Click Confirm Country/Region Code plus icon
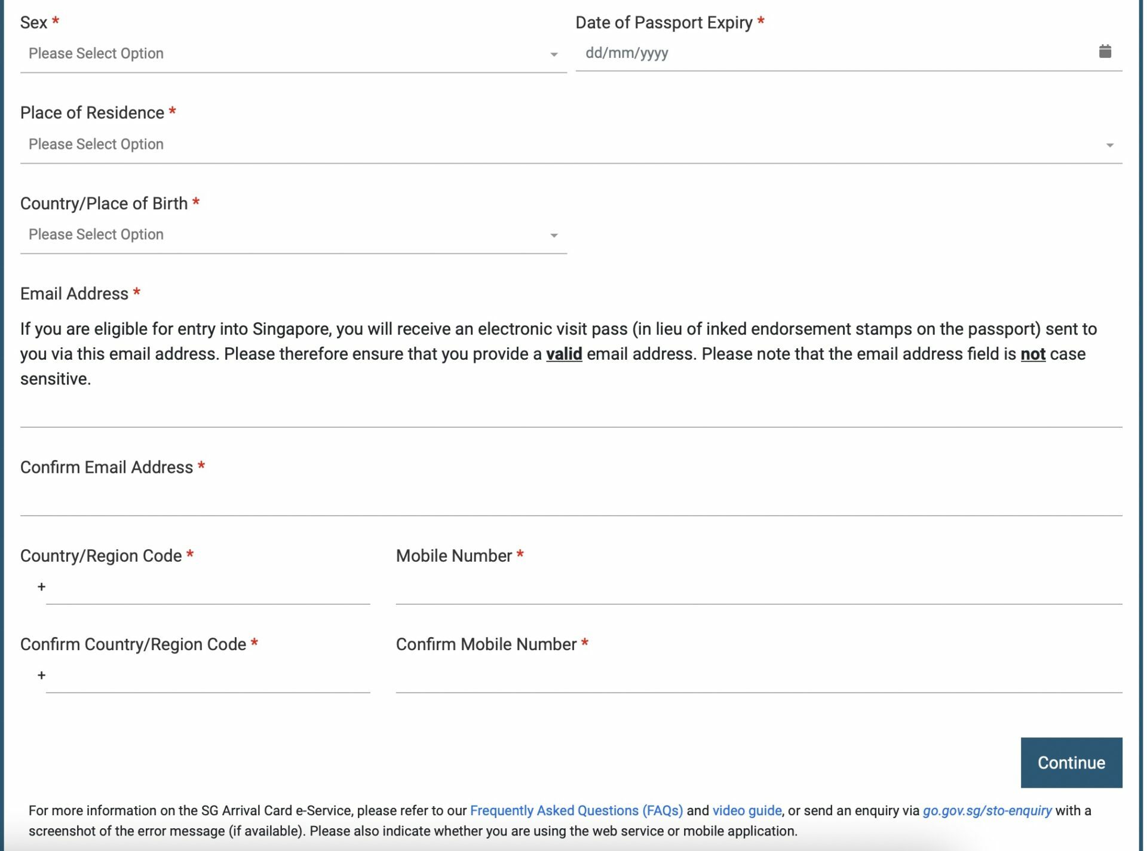This screenshot has height=851, width=1147. coord(42,674)
